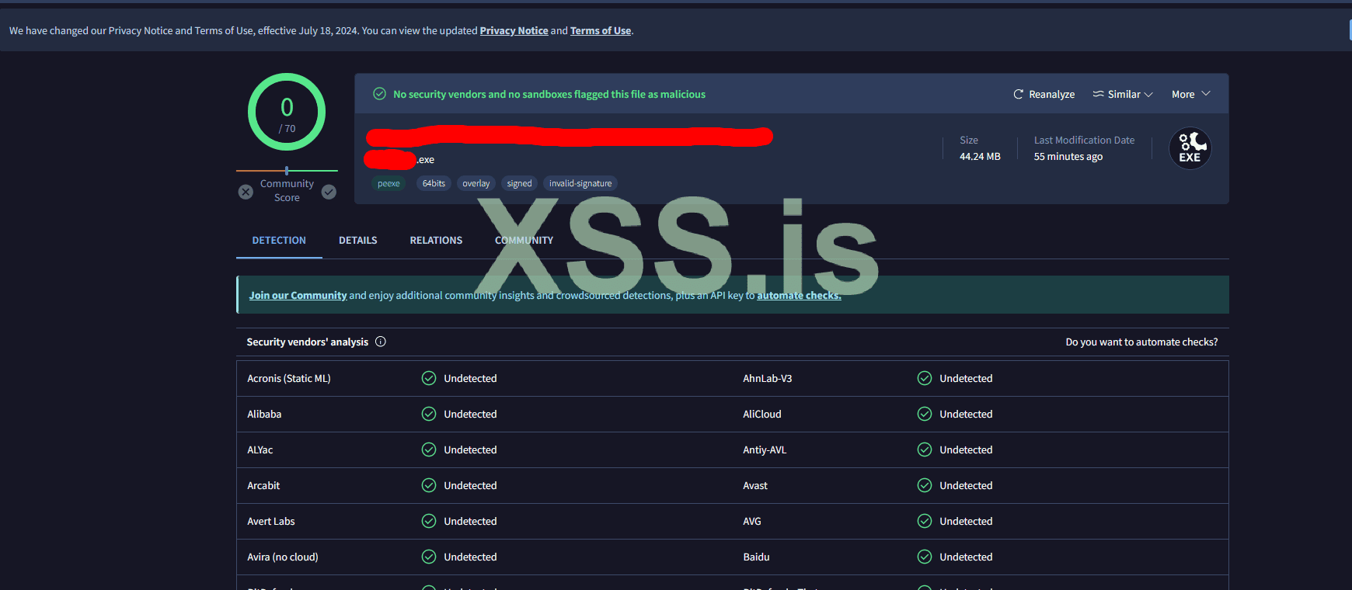Click the Community Score slider marker
This screenshot has height=590, width=1352.
tap(287, 170)
